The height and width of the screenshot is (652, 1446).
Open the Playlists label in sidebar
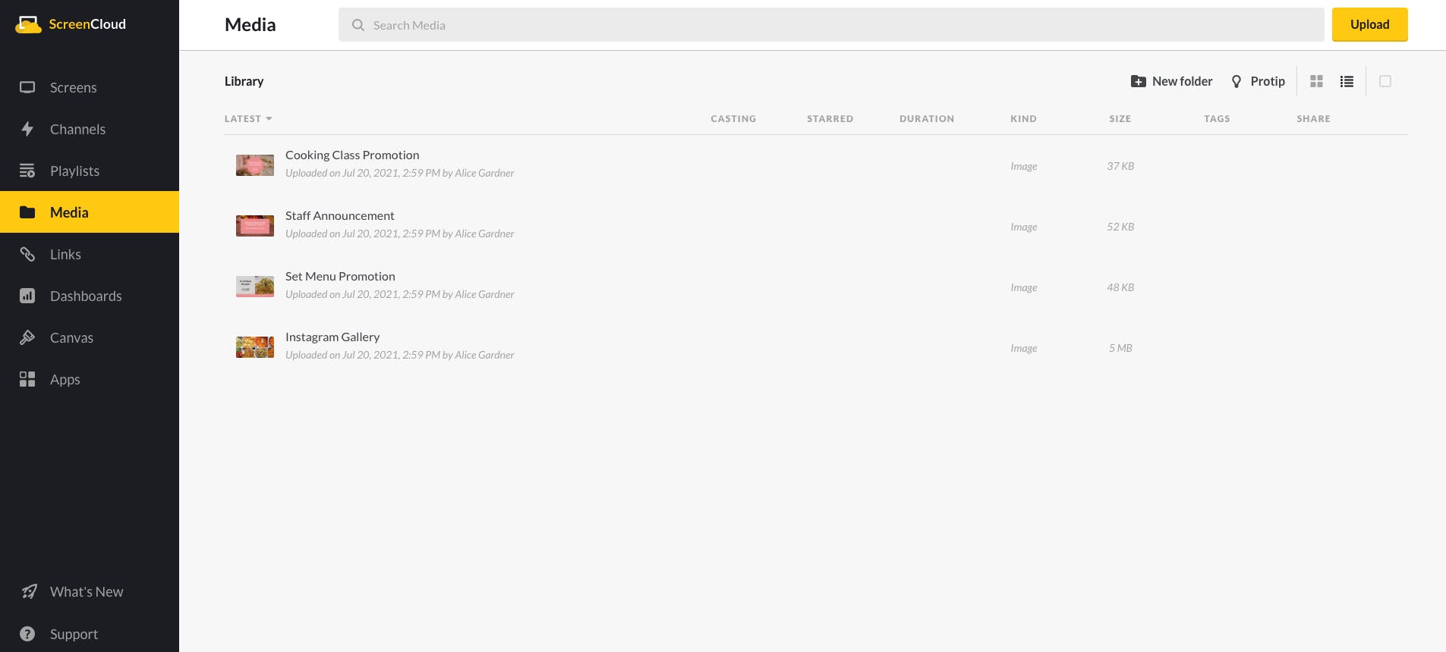[x=74, y=171]
